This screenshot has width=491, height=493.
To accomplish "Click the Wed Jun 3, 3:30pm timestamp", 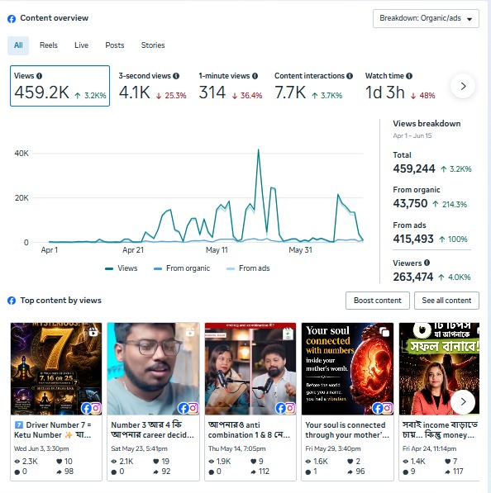I will 41,448.
